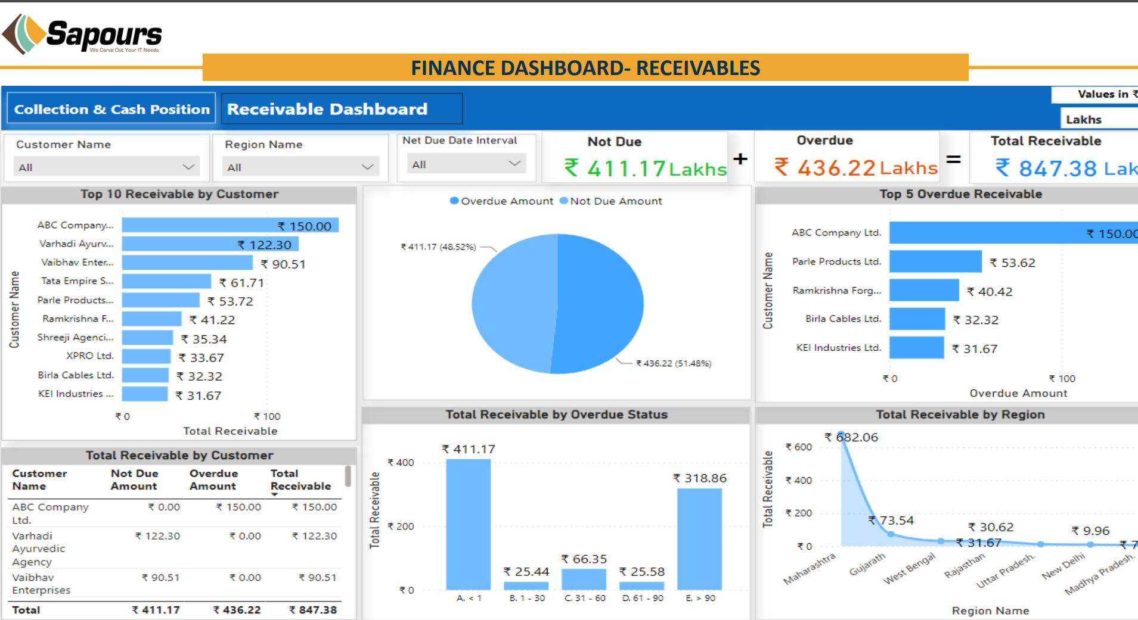The height and width of the screenshot is (620, 1138).
Task: Expand the Region Name slicer dropdown
Action: pos(301,167)
